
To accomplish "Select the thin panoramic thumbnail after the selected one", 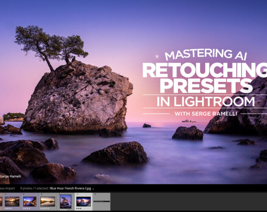I will pyautogui.click(x=101, y=201).
